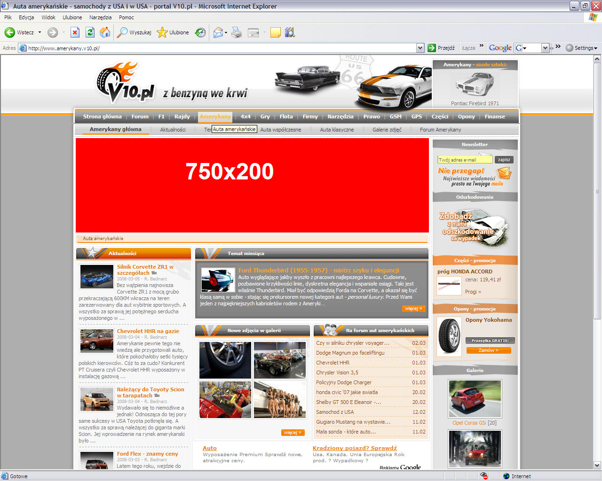602x481 pixels.
Task: Click więcej button under Temat miesiąca
Action: [x=413, y=309]
